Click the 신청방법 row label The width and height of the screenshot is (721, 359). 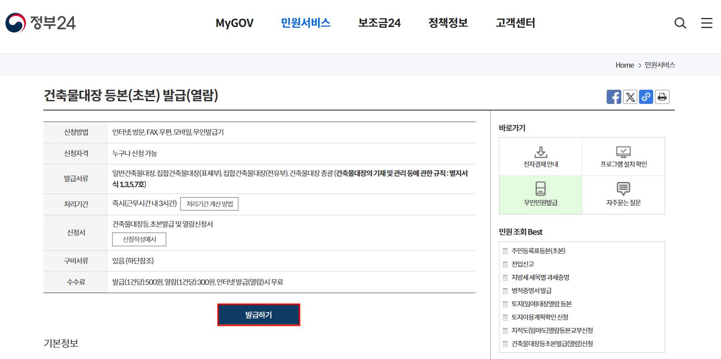point(76,132)
